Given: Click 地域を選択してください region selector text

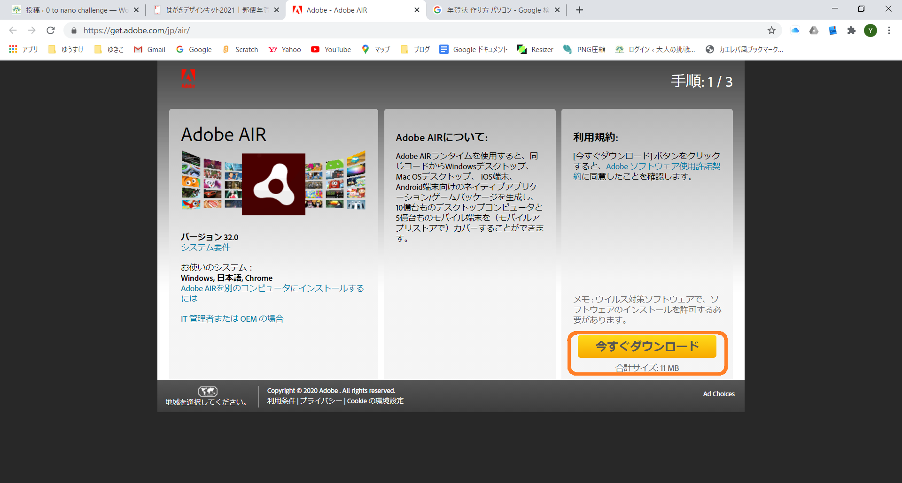Looking at the screenshot, I should [x=206, y=402].
